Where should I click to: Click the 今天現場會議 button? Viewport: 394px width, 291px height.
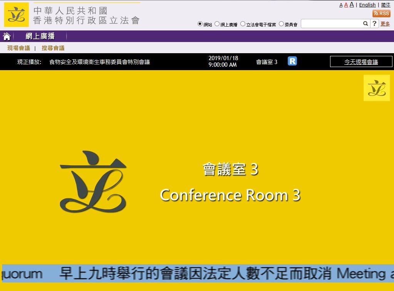(x=361, y=61)
